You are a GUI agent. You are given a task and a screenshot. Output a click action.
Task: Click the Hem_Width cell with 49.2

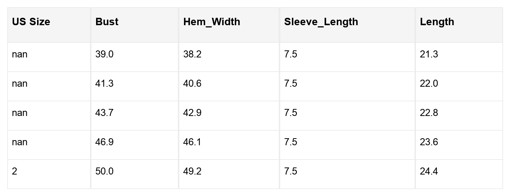(x=193, y=172)
